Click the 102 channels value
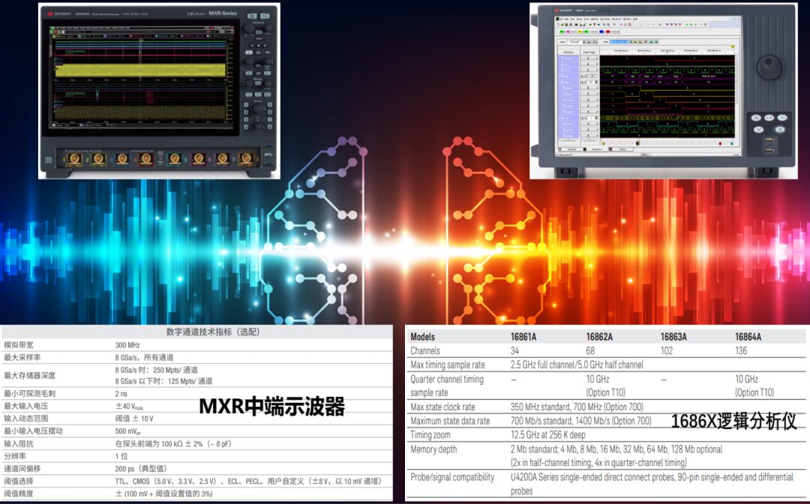Screen dimensions: 810x504 click(x=667, y=350)
